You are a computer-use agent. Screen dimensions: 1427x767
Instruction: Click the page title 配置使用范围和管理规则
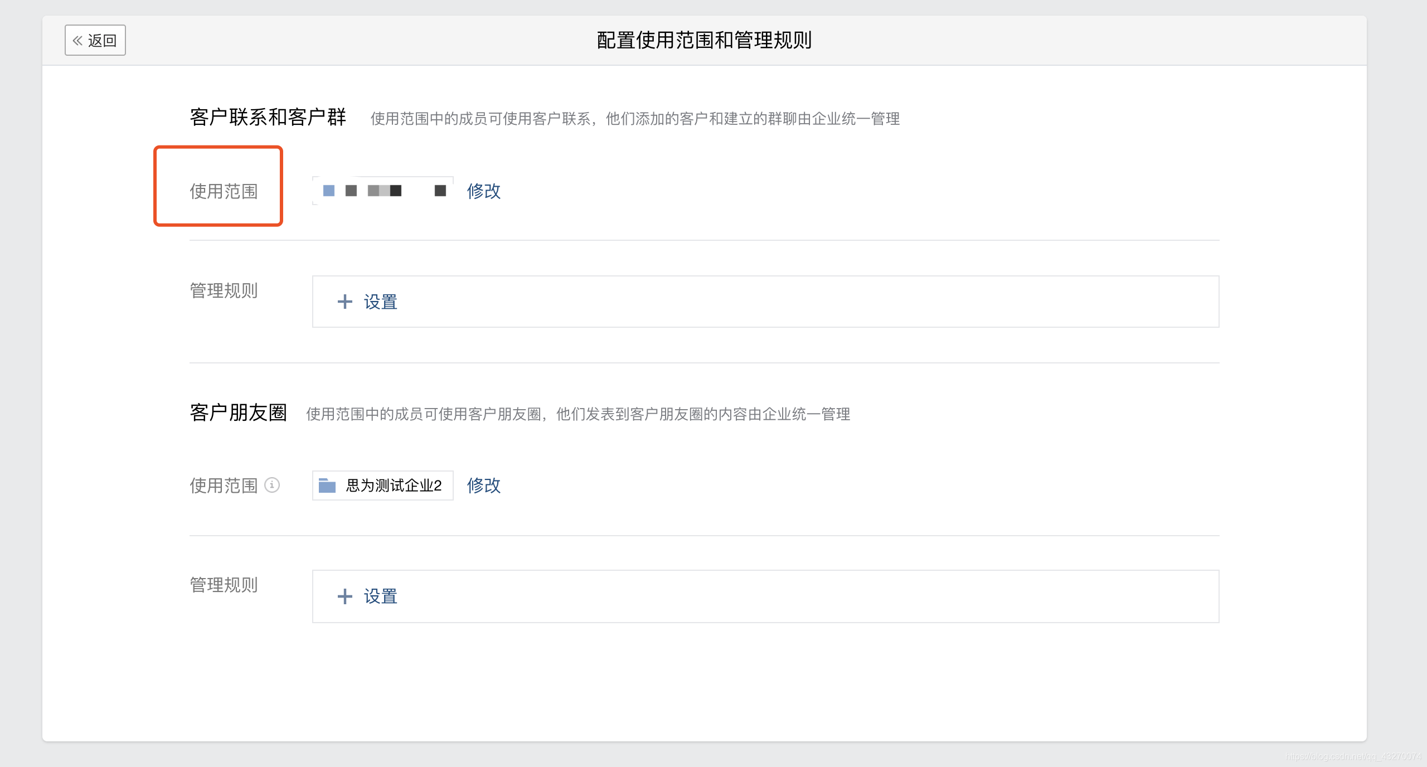[x=704, y=40]
